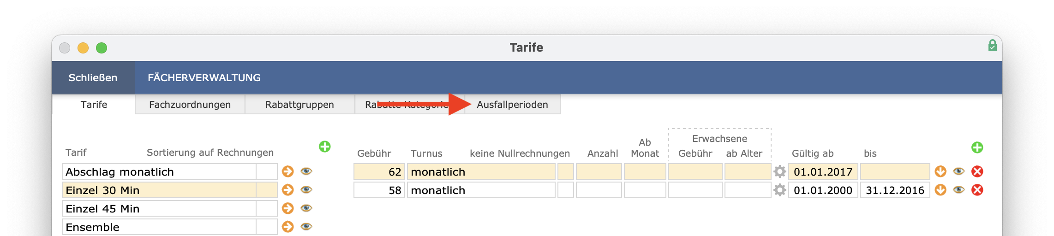Open Turnus dropdown in the 58 fee row

click(481, 190)
